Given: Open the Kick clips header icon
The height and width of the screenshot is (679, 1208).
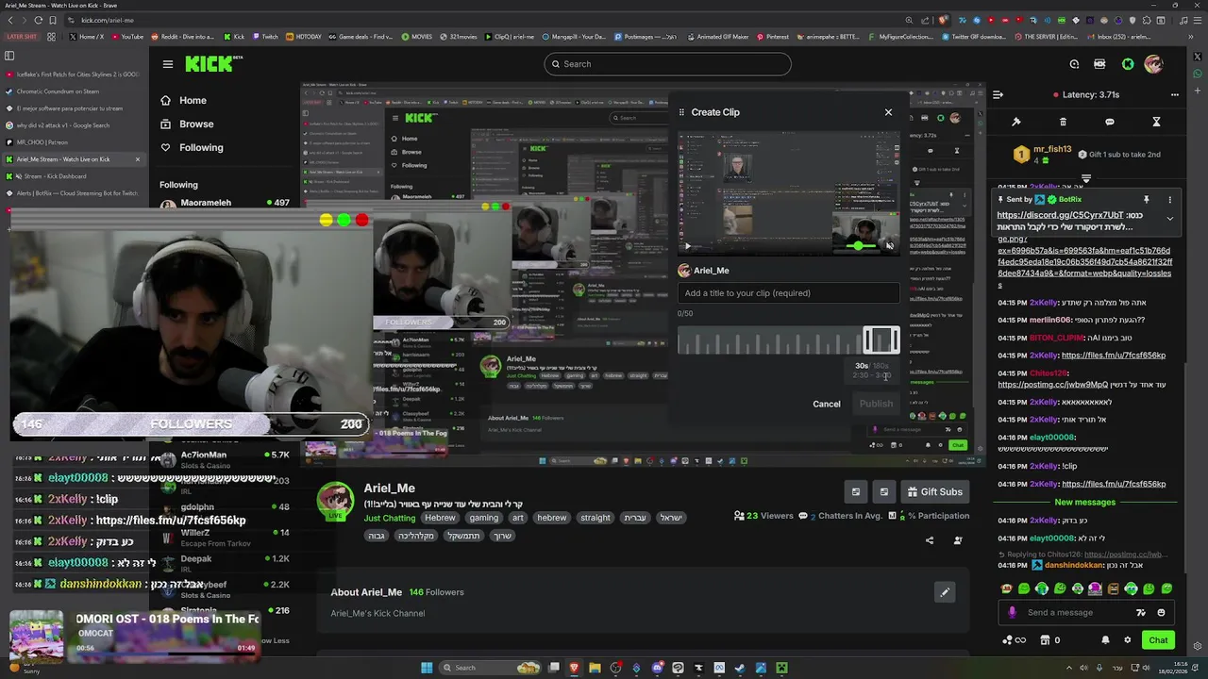Looking at the screenshot, I should tap(1099, 64).
